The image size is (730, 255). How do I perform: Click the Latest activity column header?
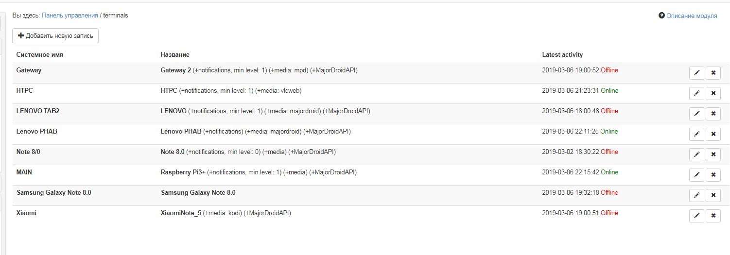562,55
